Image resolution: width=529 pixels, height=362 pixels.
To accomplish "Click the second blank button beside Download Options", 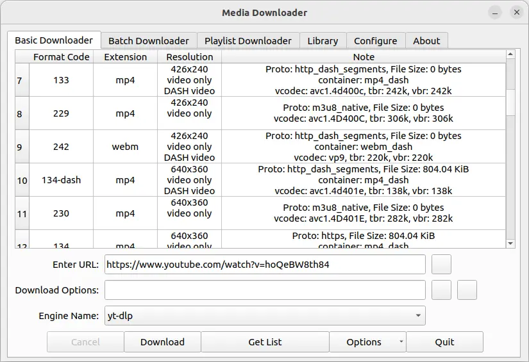I will pyautogui.click(x=467, y=290).
